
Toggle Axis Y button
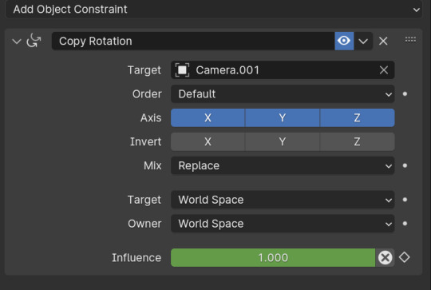pyautogui.click(x=283, y=117)
